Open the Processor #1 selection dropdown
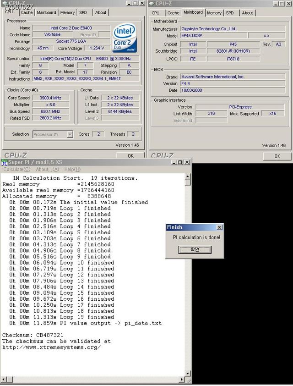The height and width of the screenshot is (386, 293). tap(70, 134)
